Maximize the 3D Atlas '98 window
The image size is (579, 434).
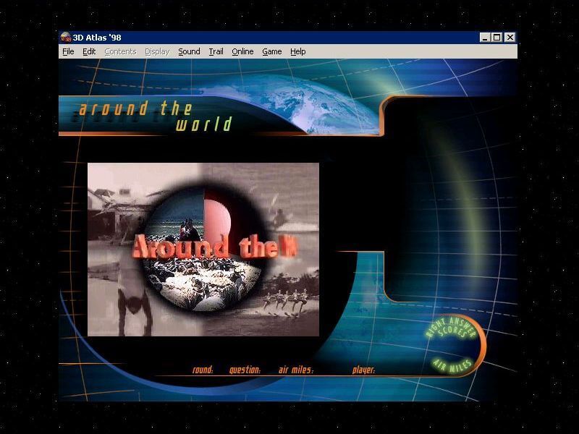click(497, 38)
